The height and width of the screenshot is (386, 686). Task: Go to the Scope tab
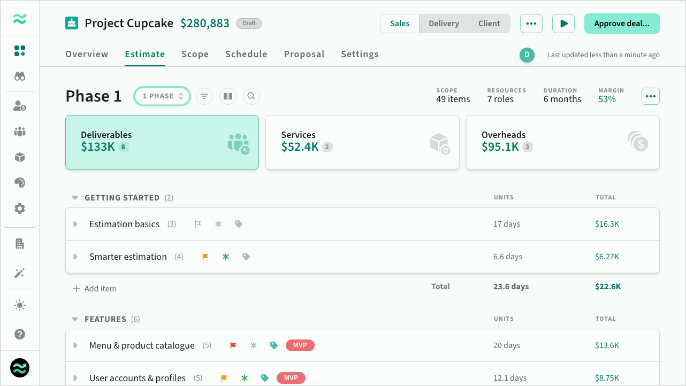[x=195, y=54]
